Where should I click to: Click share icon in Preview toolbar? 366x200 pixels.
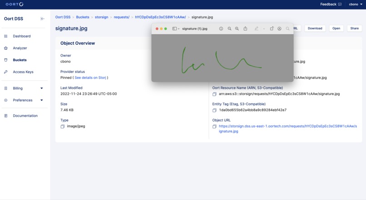click(245, 29)
